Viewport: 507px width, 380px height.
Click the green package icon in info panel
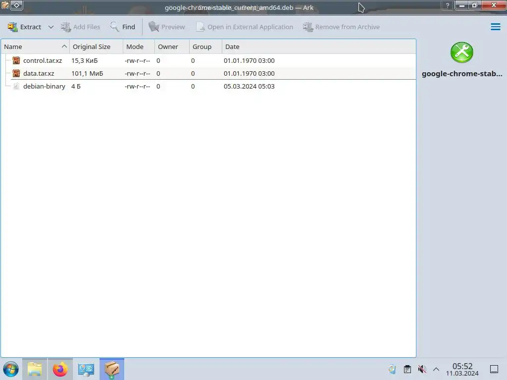pos(462,52)
